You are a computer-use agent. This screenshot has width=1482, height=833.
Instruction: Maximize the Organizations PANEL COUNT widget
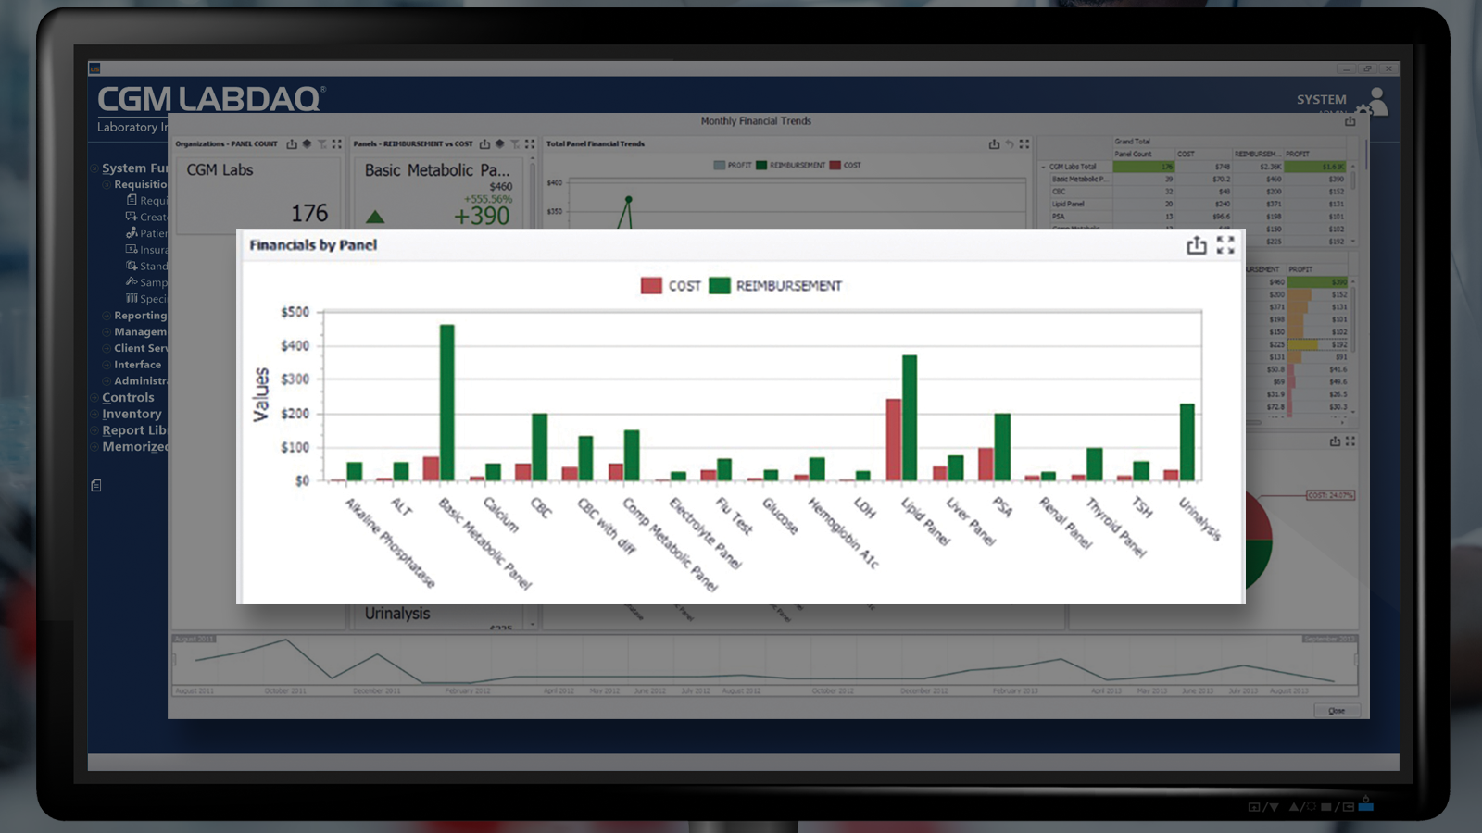click(x=336, y=143)
